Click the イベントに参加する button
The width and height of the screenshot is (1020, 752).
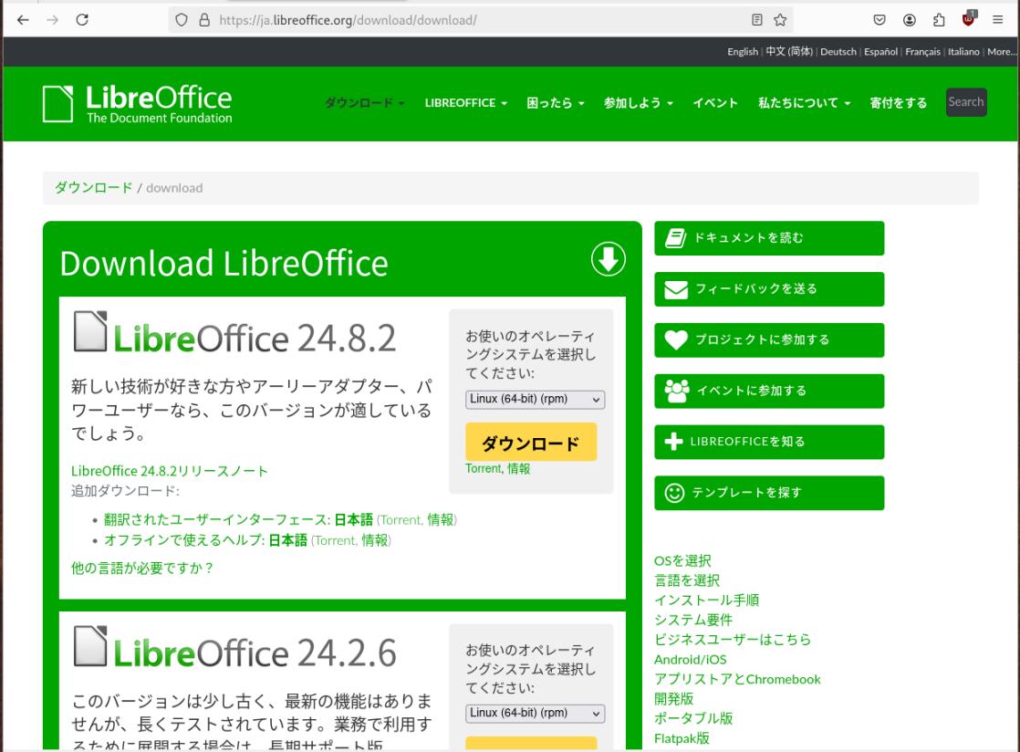click(x=769, y=391)
